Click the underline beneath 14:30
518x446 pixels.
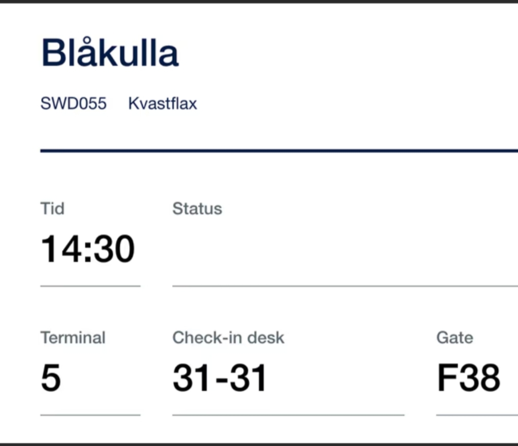pos(90,286)
